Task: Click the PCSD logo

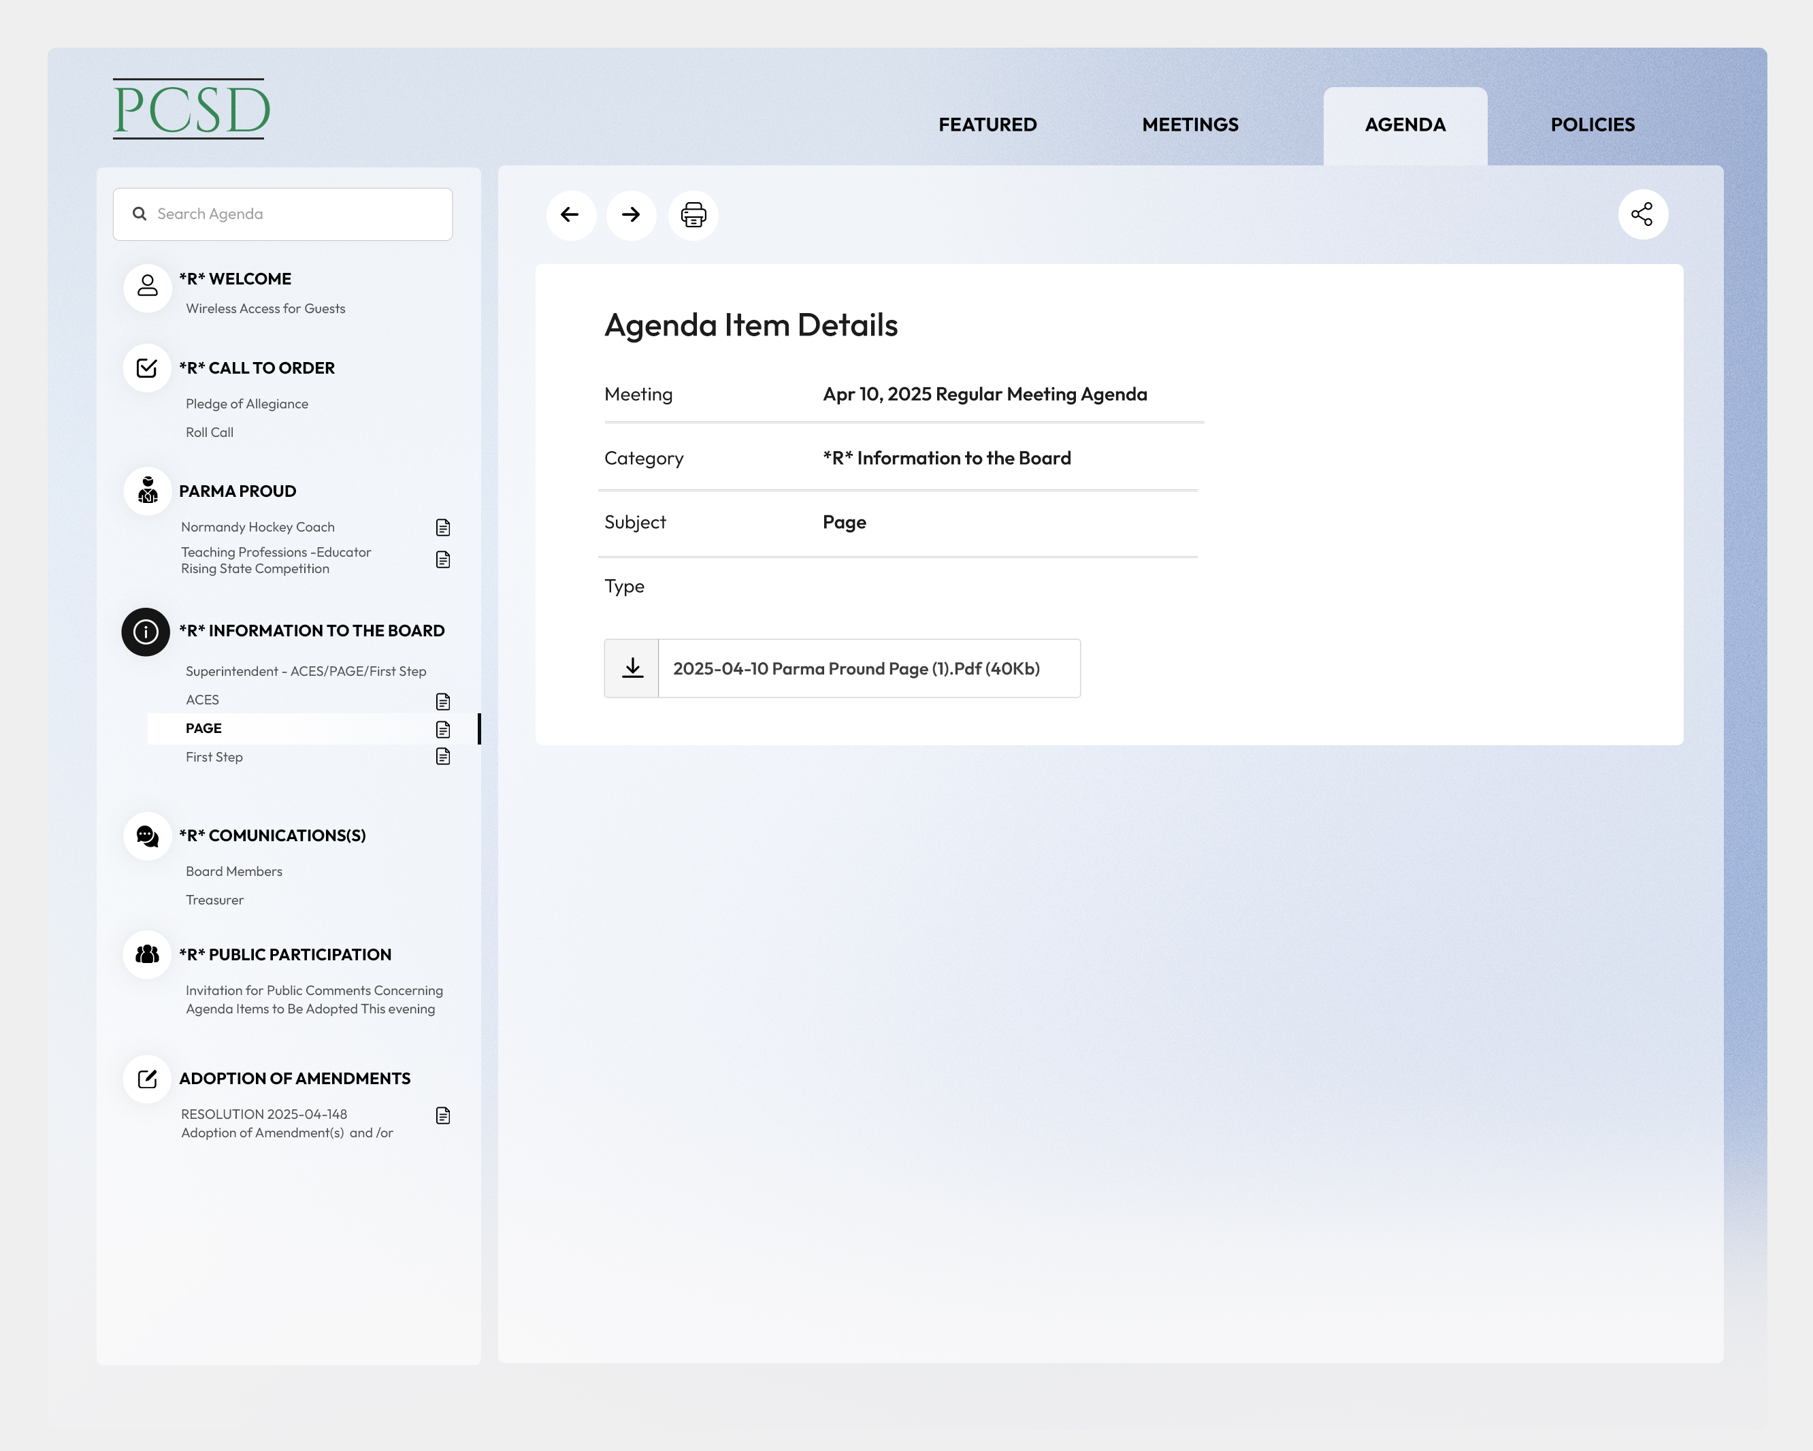Action: coord(192,110)
